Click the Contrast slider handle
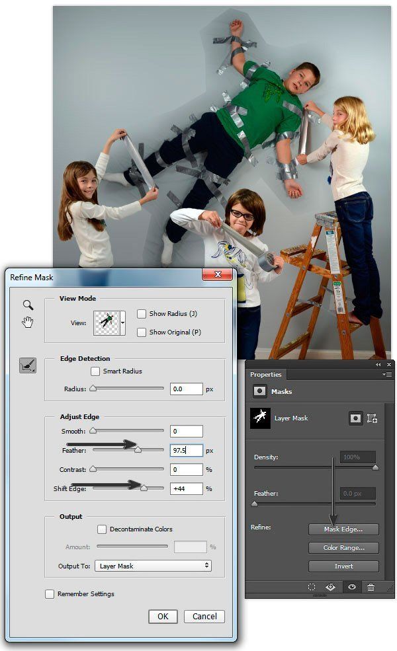The image size is (397, 651). pyautogui.click(x=93, y=469)
